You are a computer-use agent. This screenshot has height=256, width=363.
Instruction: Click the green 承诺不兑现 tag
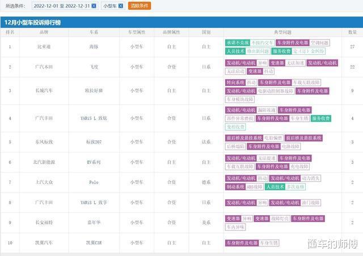[238, 42]
